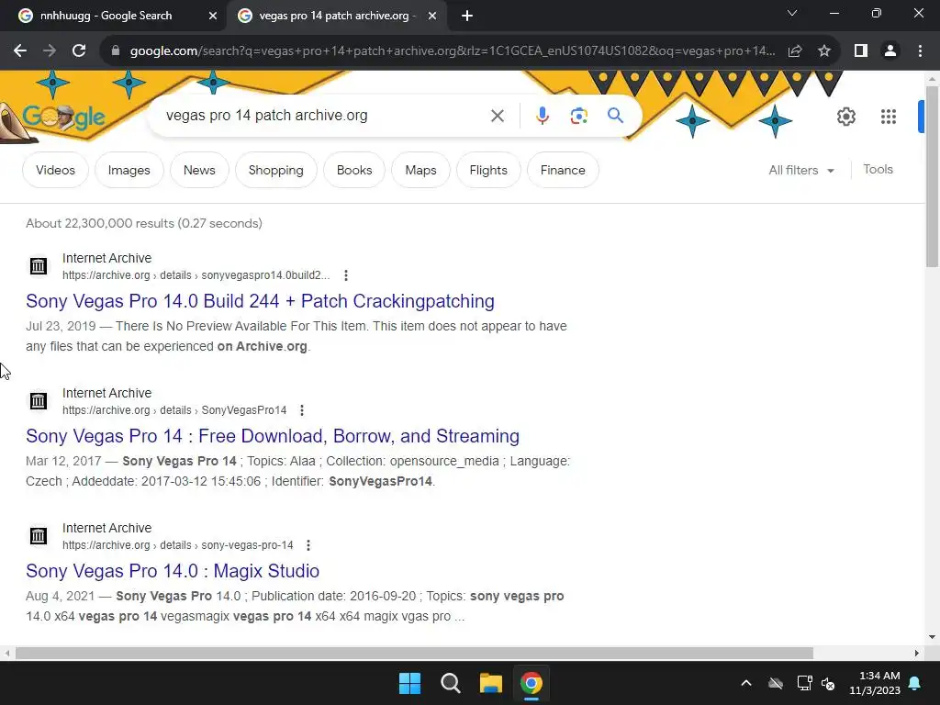Click Chrome icon in taskbar
Screen dimensions: 940x705
tap(532, 683)
